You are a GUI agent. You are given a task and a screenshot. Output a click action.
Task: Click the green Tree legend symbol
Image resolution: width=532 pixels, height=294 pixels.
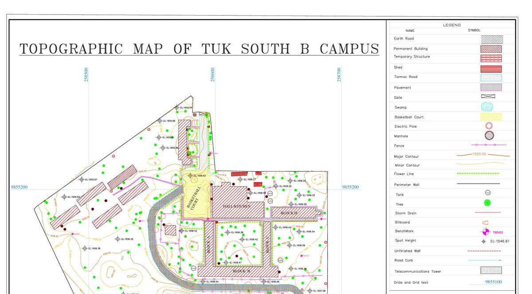(487, 203)
